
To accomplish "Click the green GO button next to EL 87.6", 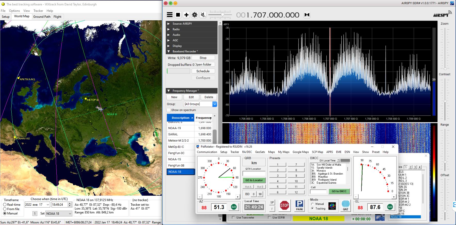I will [x=390, y=207].
